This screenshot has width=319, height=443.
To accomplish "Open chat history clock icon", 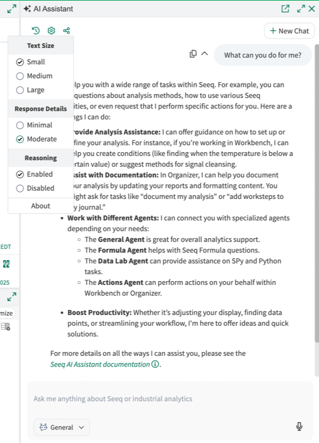I will (x=35, y=31).
